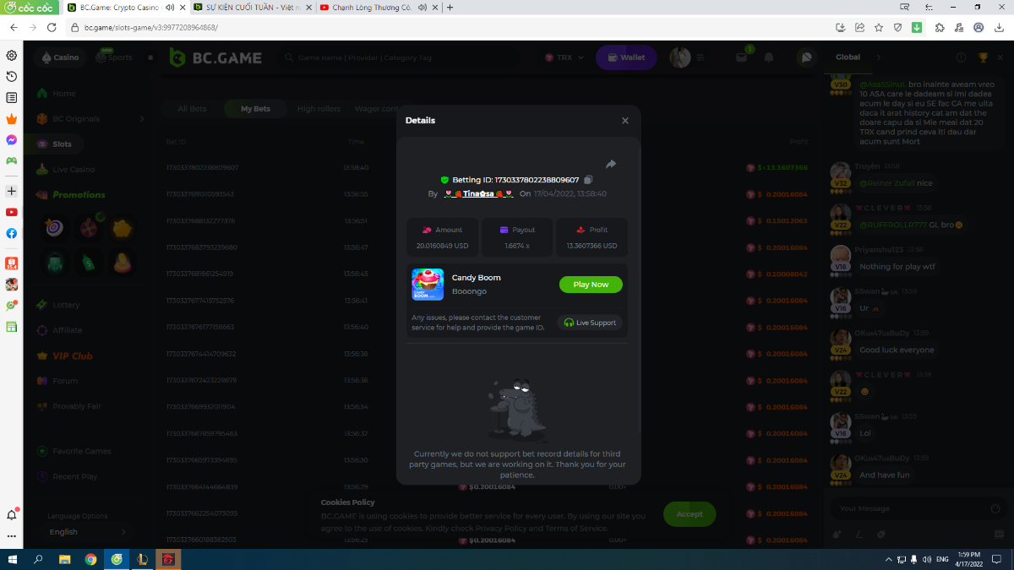
Task: Accept the cookies policy
Action: [x=689, y=513]
